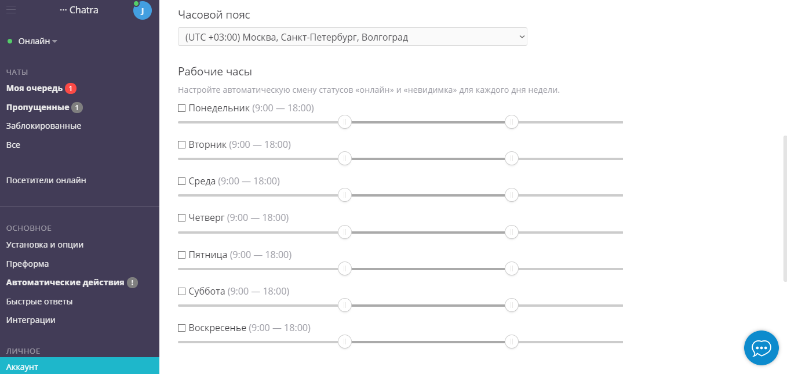787x374 pixels.
Task: Click the gray badge on Пропущенные
Action: tap(77, 108)
